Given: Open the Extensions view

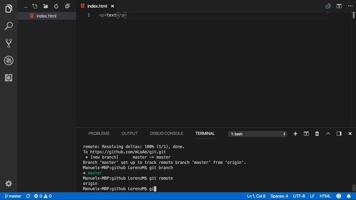Looking at the screenshot, I should pyautogui.click(x=9, y=78).
